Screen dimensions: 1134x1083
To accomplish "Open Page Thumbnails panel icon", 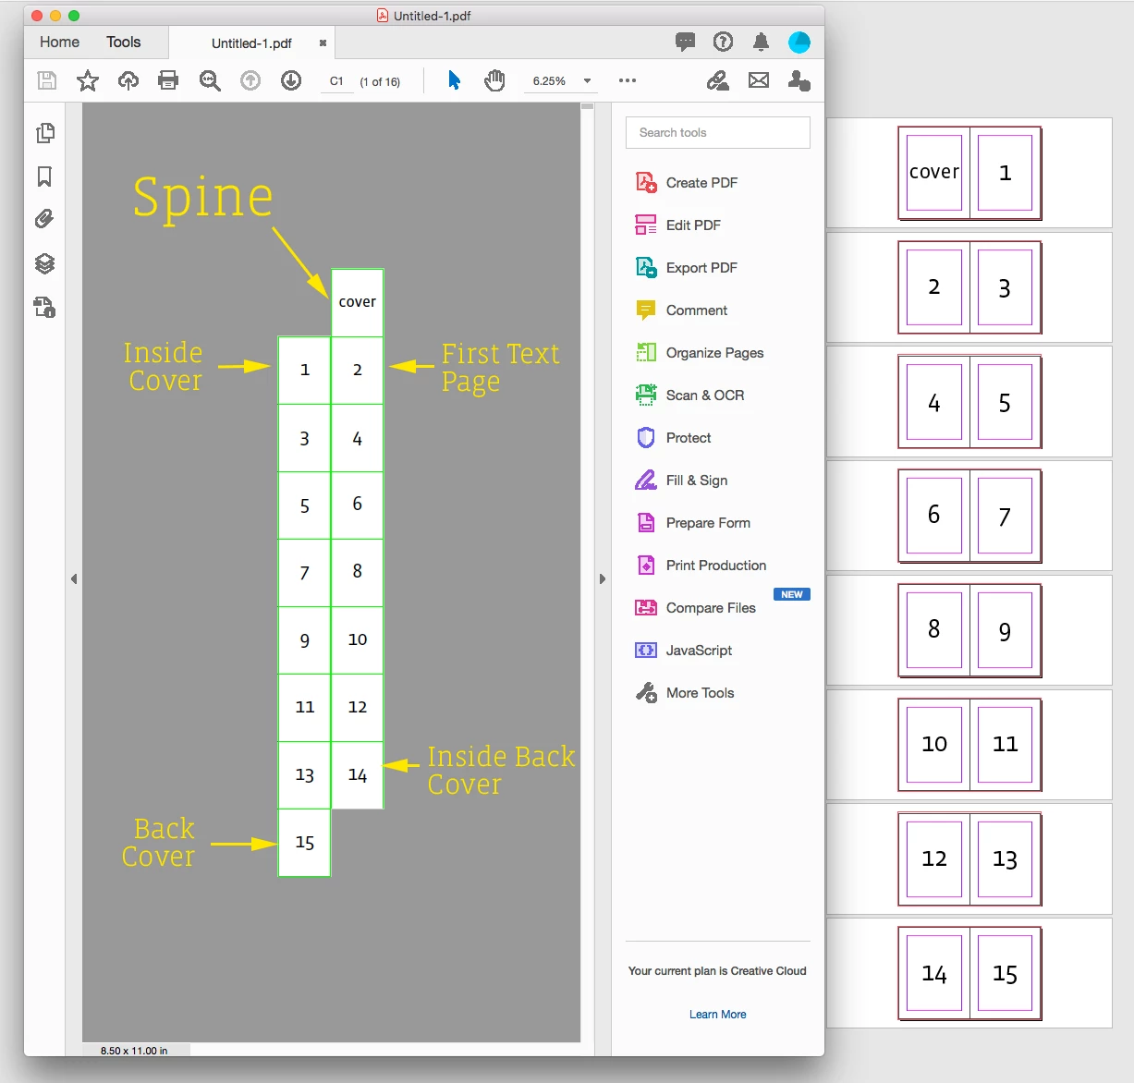I will pyautogui.click(x=44, y=133).
